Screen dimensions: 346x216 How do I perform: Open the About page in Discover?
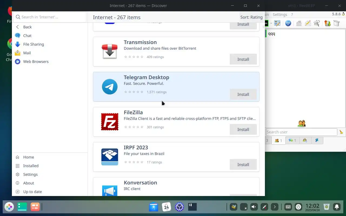tap(50, 183)
